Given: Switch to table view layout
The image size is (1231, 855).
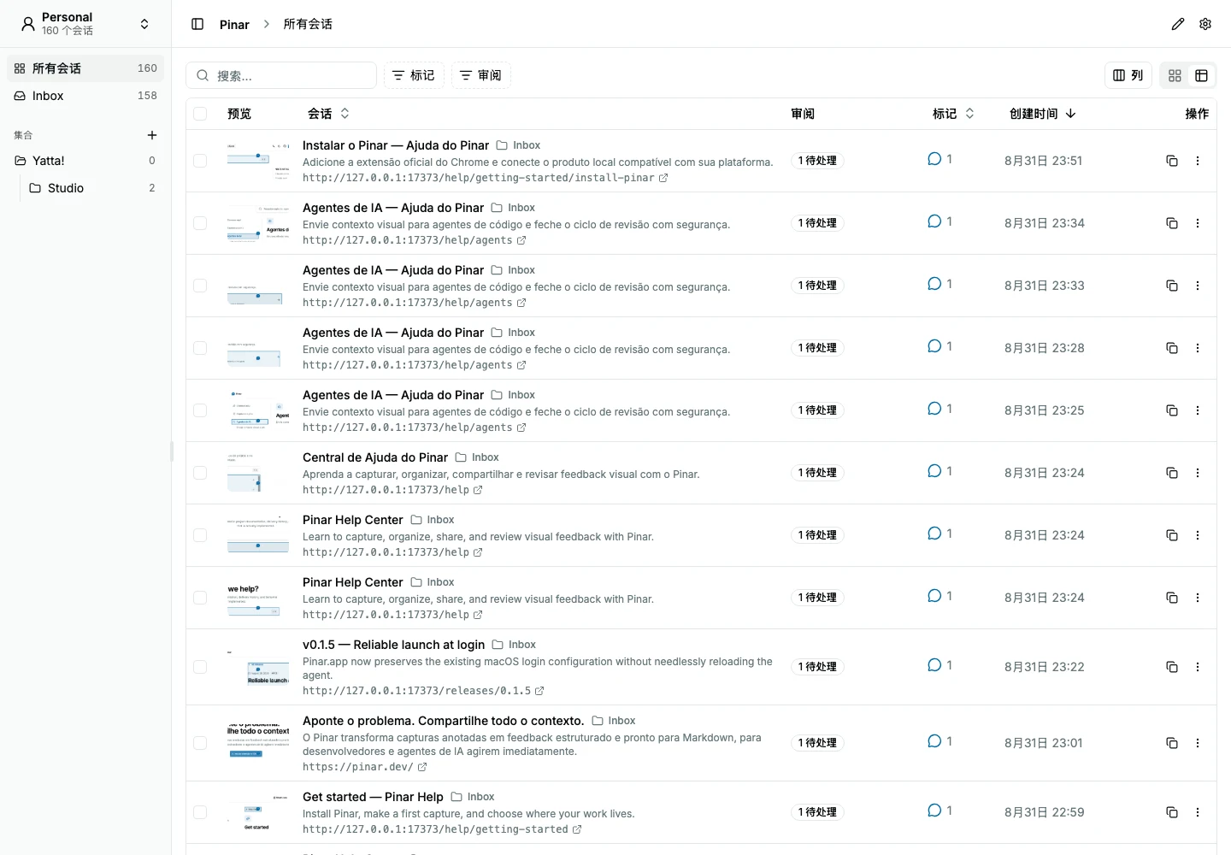Looking at the screenshot, I should coord(1201,76).
